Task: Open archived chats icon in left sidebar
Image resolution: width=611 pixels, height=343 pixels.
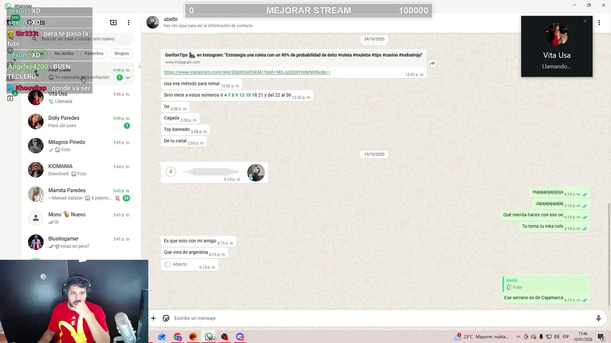Action: pos(10,98)
